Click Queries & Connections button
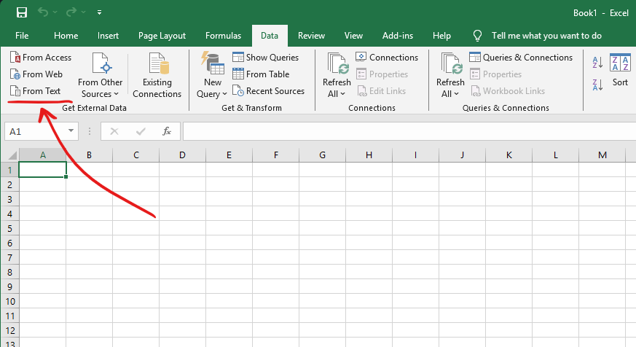636x347 pixels. (x=520, y=58)
